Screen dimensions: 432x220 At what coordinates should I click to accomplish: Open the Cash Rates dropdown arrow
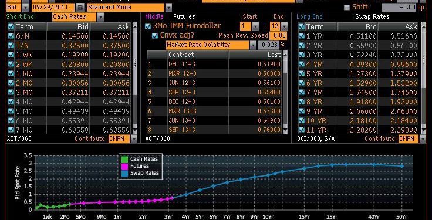100,17
